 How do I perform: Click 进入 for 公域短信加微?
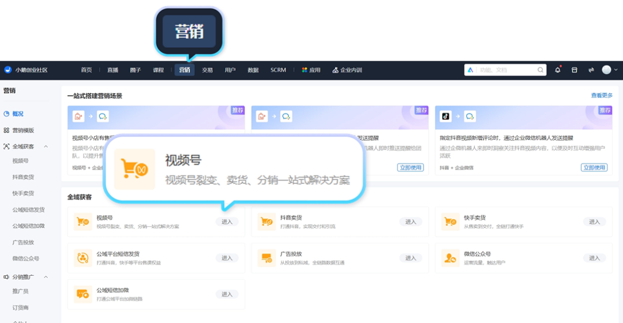pos(227,294)
